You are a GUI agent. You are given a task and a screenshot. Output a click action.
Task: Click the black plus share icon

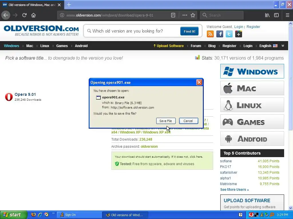click(239, 34)
